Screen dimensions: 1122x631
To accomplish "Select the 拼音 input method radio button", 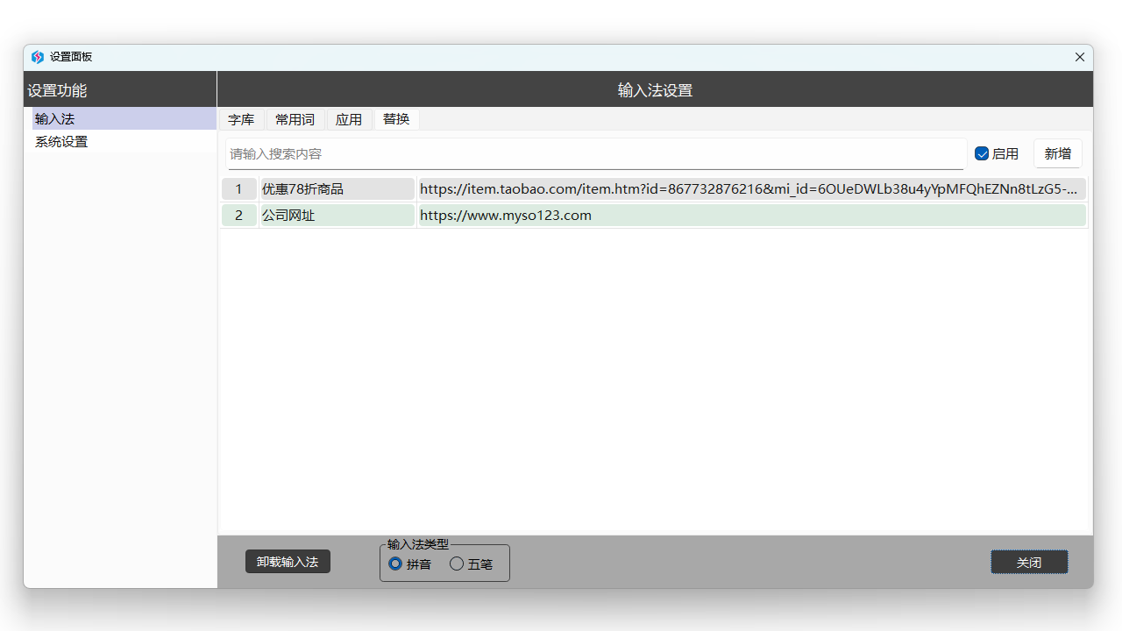I will point(395,564).
